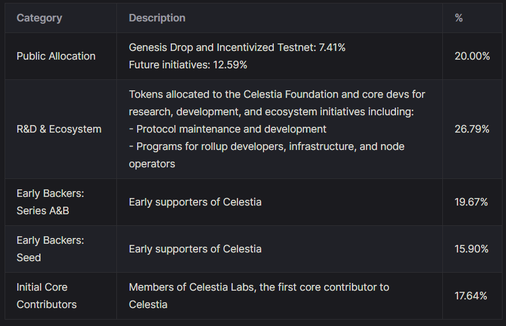Click the 20.00% percentage value

[472, 56]
